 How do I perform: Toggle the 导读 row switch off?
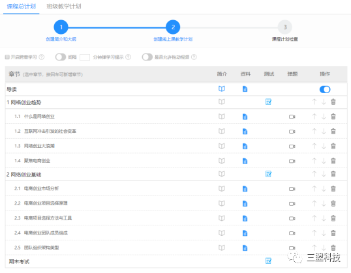(325, 89)
